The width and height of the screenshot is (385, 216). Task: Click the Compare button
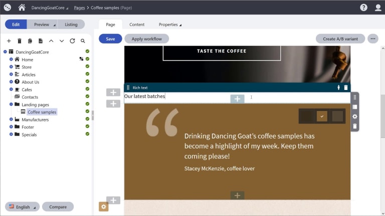tap(58, 206)
